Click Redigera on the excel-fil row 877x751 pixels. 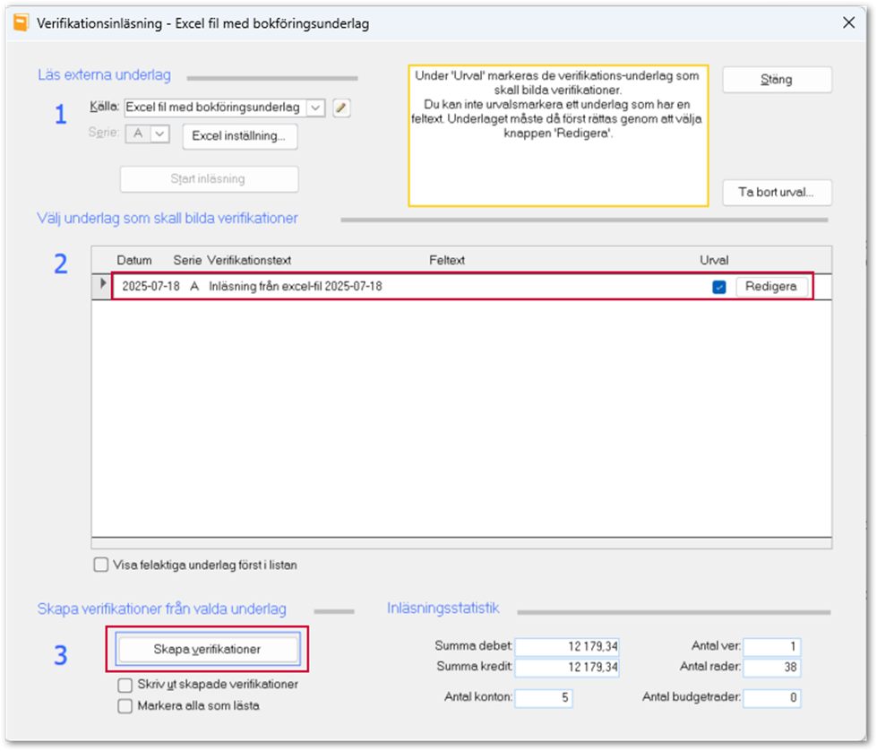[770, 287]
